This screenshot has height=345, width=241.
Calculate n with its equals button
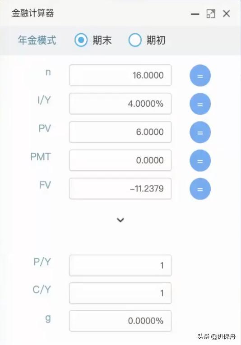click(200, 76)
